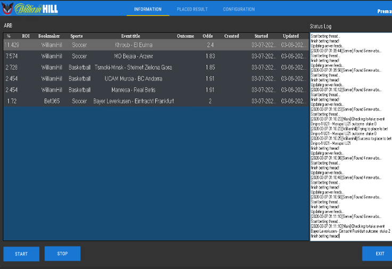The image size is (392, 269).
Task: Click Soccer cell in MO Bejaia row
Action: point(79,56)
